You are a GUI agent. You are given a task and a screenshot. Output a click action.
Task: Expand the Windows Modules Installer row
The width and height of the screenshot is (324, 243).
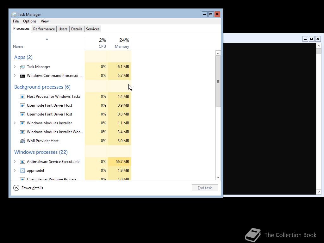tap(15, 123)
